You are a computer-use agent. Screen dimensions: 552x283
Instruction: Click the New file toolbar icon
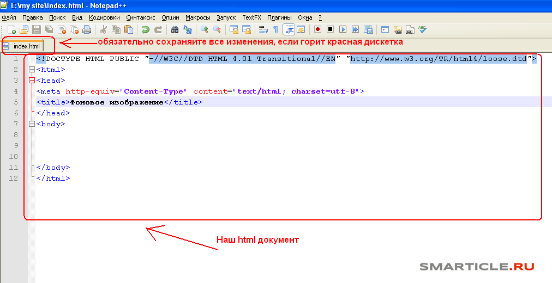click(x=11, y=29)
